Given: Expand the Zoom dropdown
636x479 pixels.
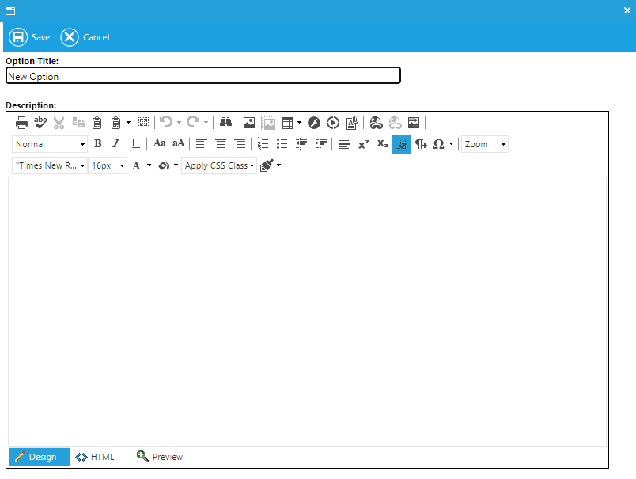Looking at the screenshot, I should [485, 144].
